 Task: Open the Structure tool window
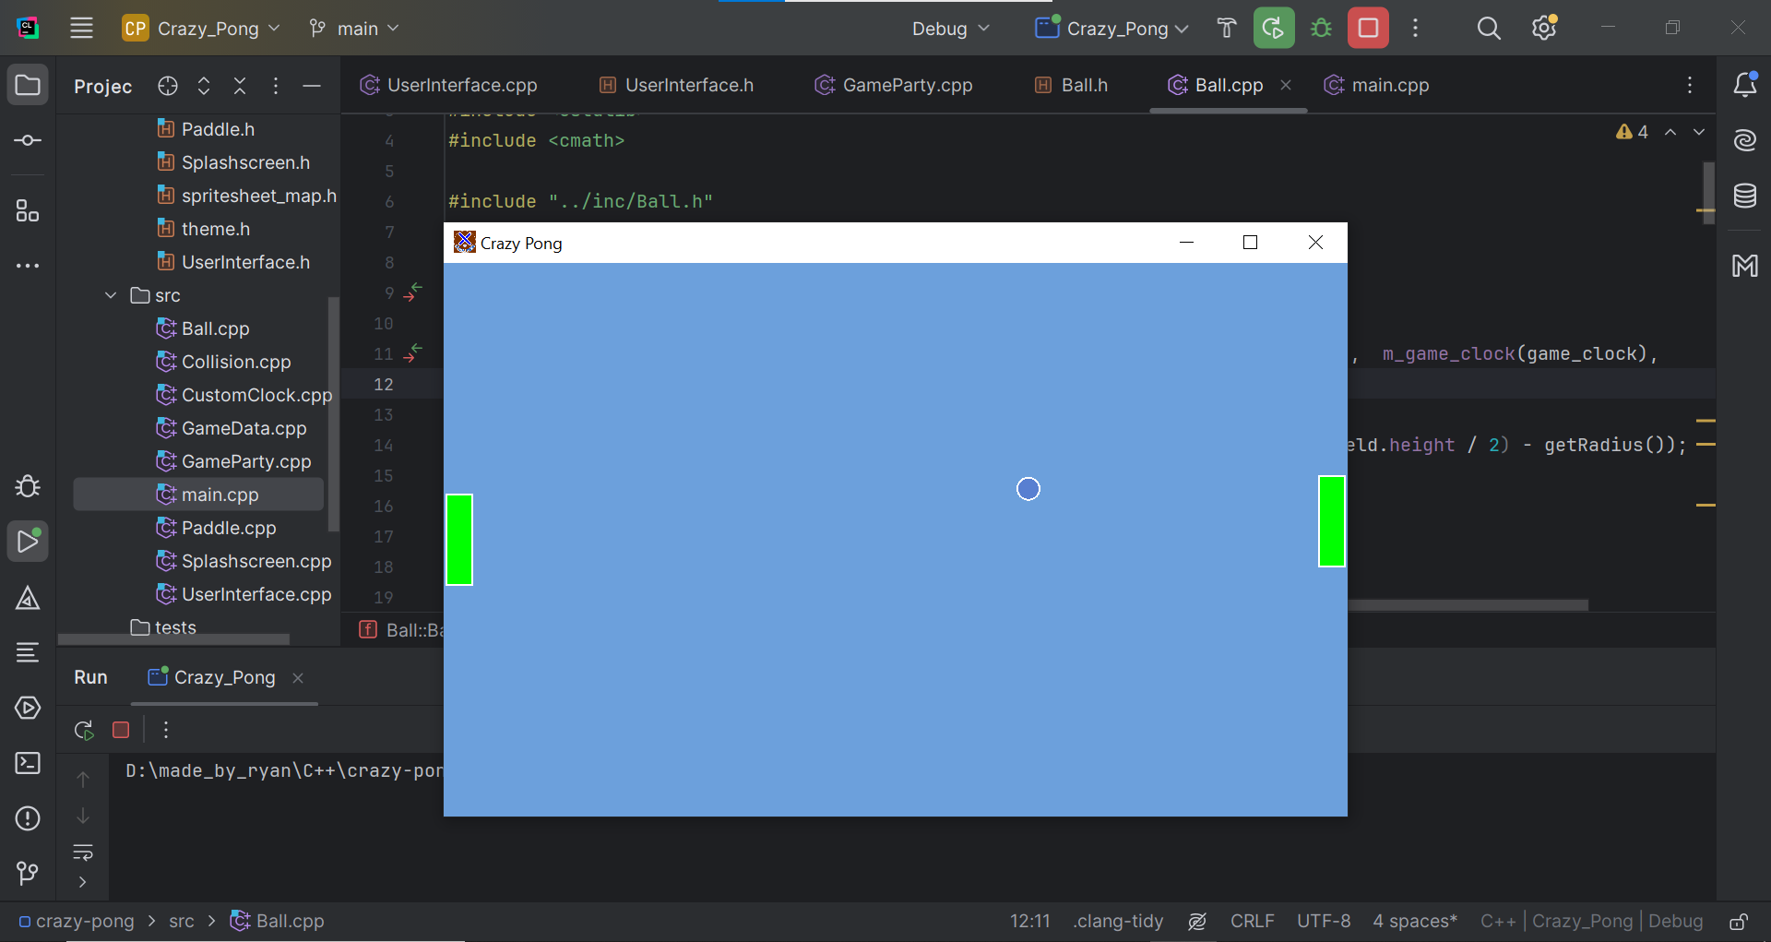click(28, 211)
